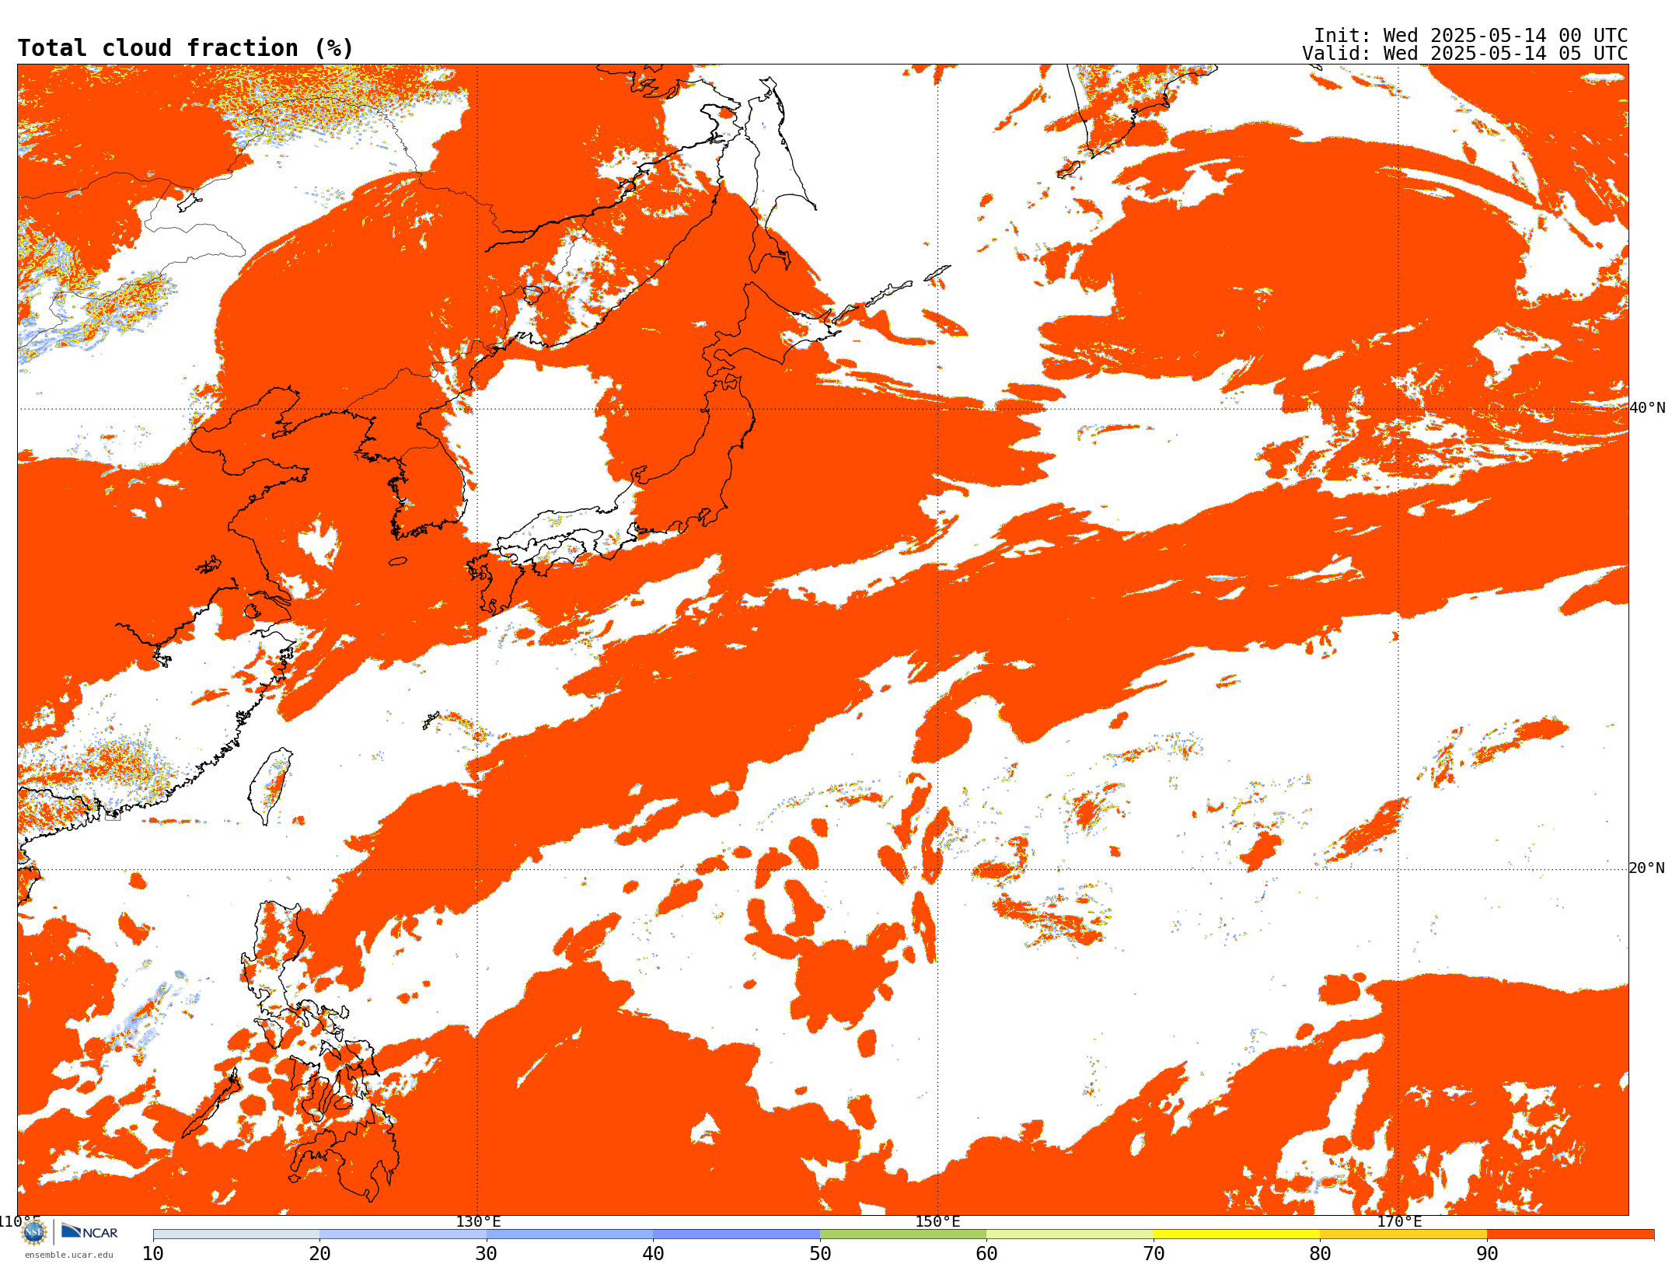
Task: Click the colorbar tick label 30
Action: tap(487, 1253)
